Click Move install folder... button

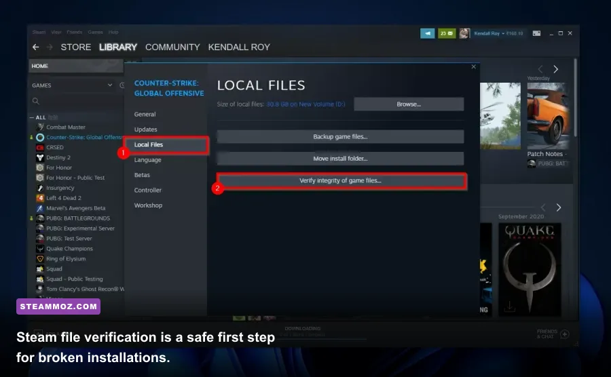coord(340,159)
